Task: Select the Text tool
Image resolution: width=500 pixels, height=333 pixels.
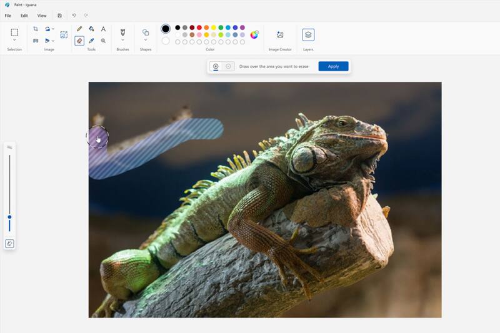Action: pyautogui.click(x=103, y=29)
